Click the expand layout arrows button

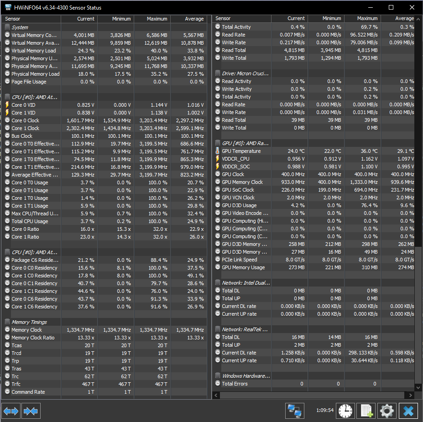[x=11, y=411]
